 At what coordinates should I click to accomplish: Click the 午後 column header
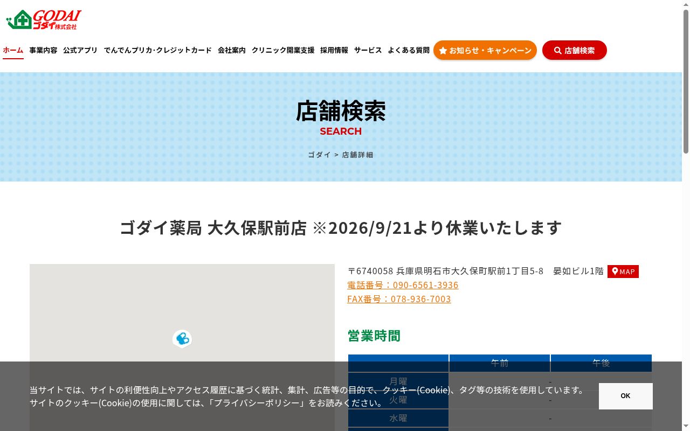pyautogui.click(x=601, y=363)
